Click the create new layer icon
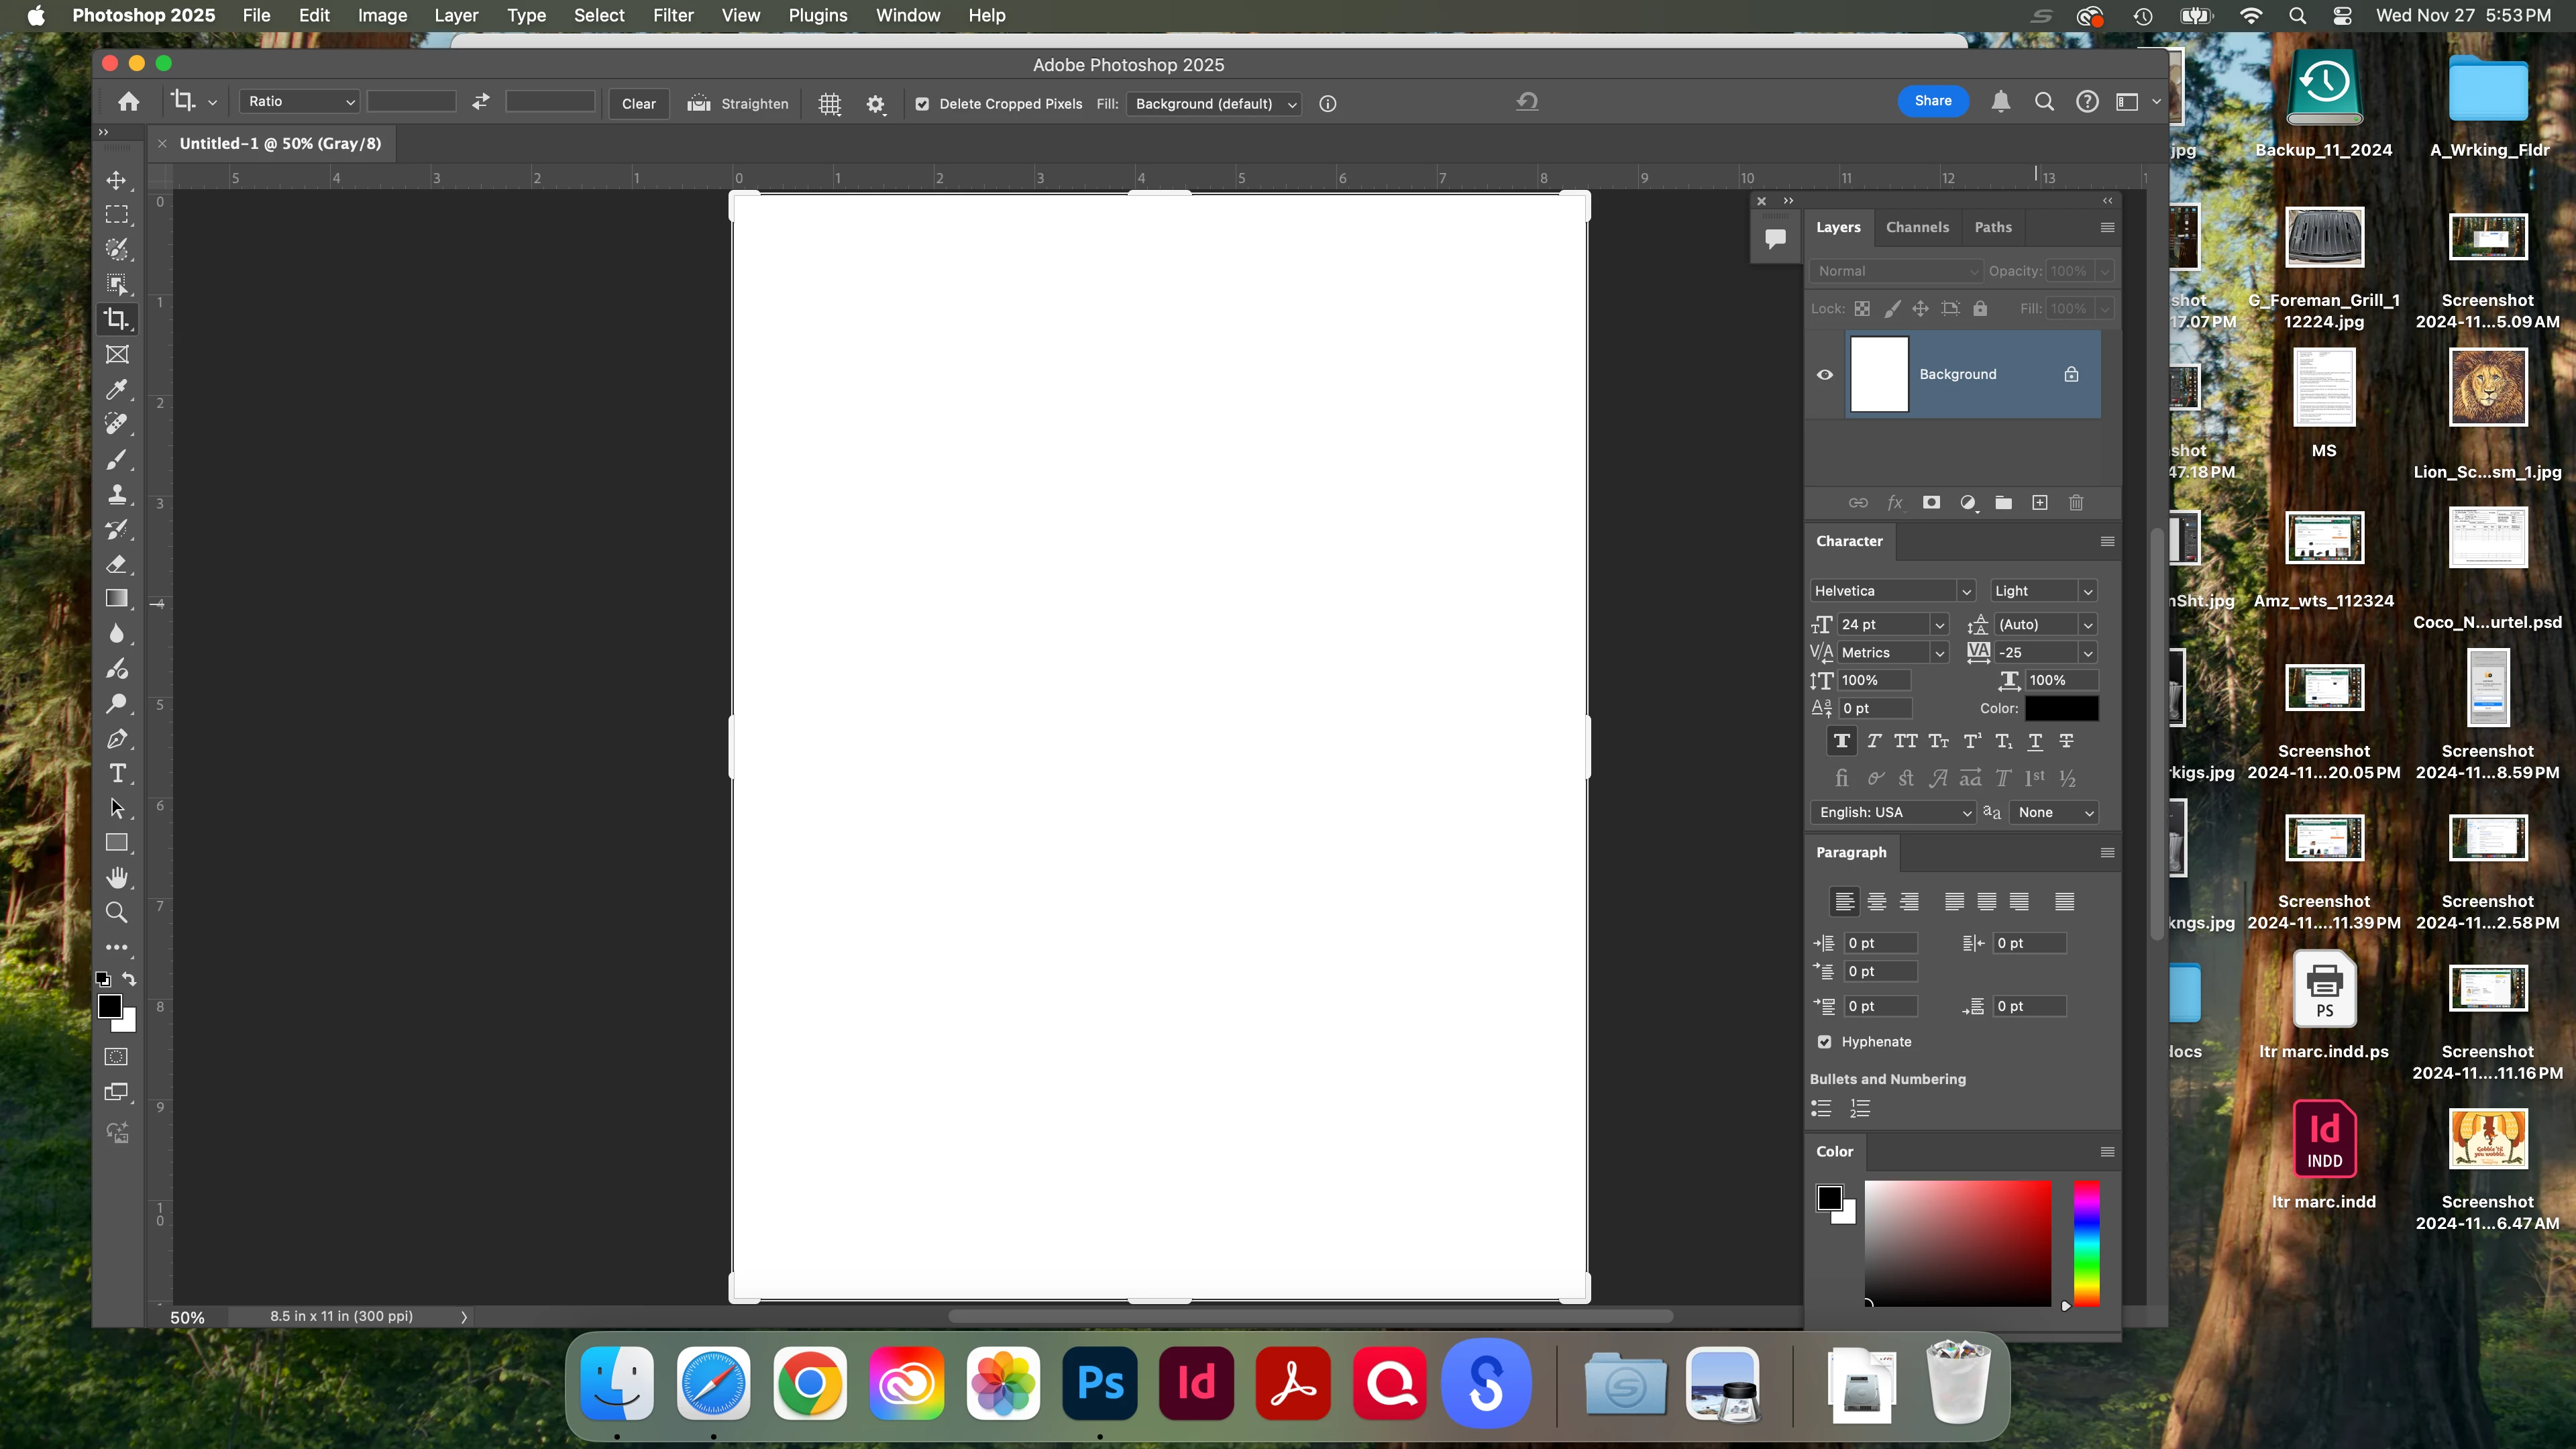Screen dimensions: 2576x1449 tap(2040, 503)
